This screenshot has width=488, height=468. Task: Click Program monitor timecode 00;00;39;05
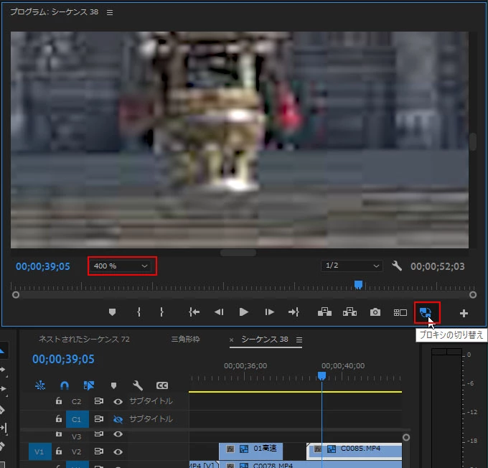(x=43, y=266)
